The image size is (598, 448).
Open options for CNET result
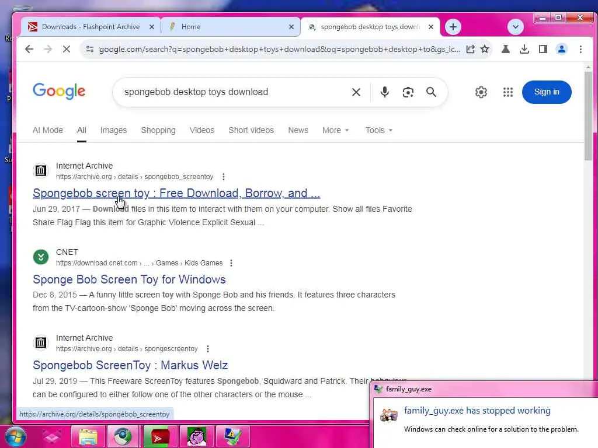click(231, 263)
